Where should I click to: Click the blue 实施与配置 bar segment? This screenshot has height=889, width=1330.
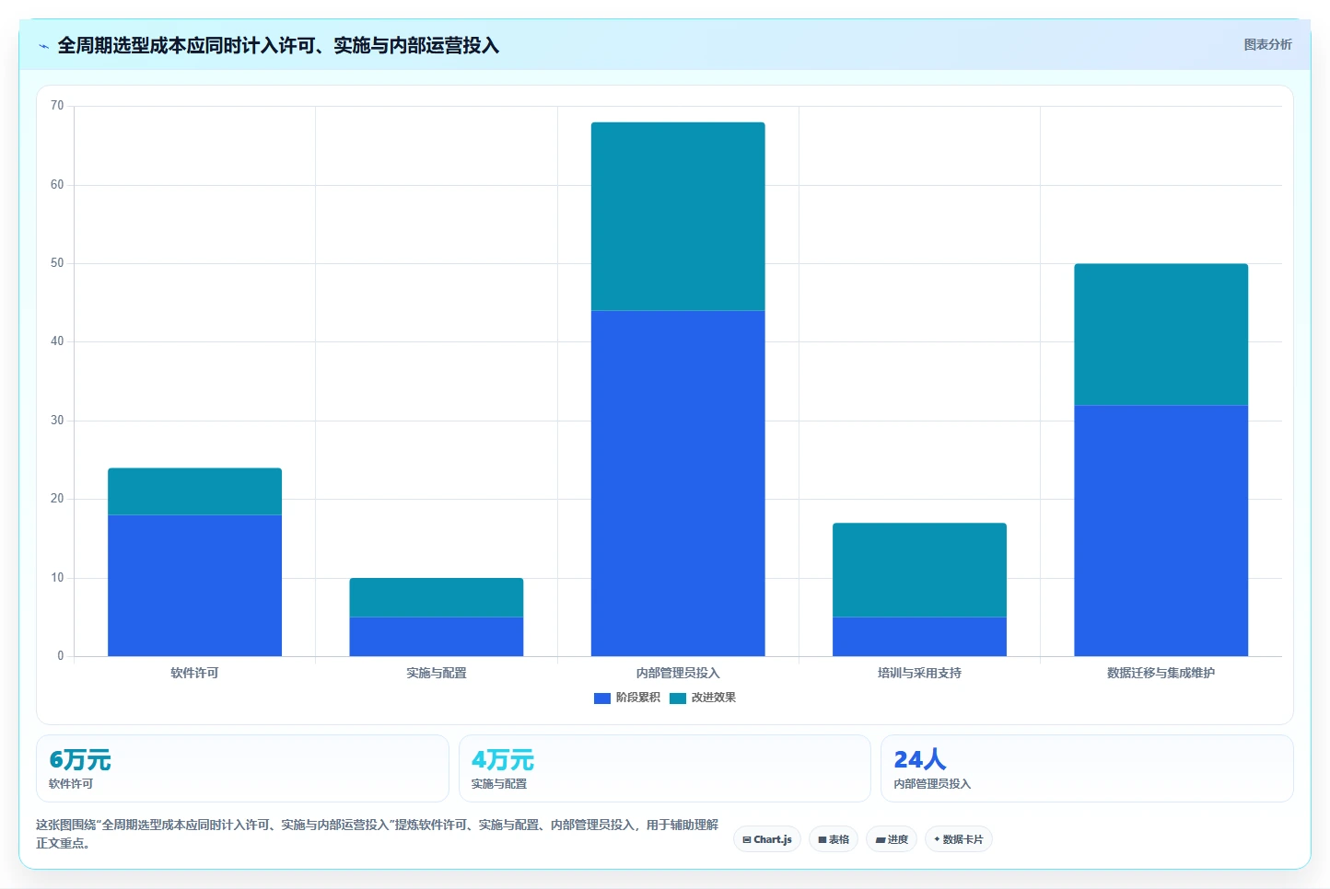tap(437, 637)
